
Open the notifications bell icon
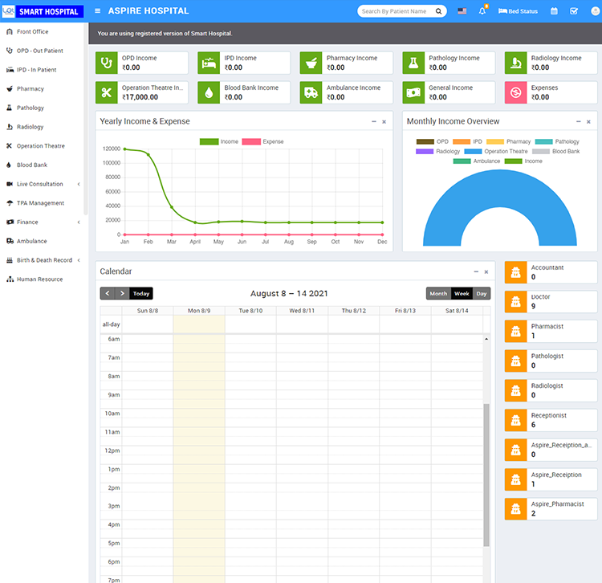(x=483, y=11)
